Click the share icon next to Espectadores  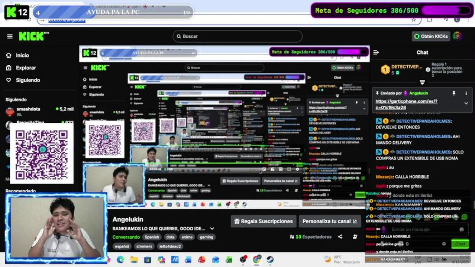click(340, 237)
